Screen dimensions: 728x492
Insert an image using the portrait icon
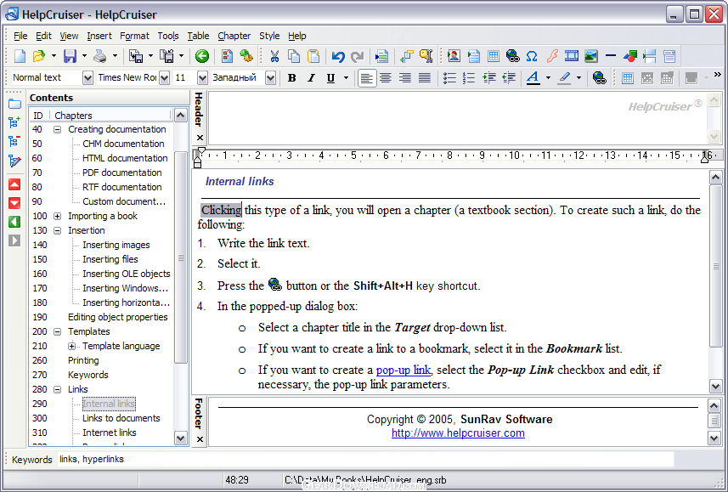[454, 56]
